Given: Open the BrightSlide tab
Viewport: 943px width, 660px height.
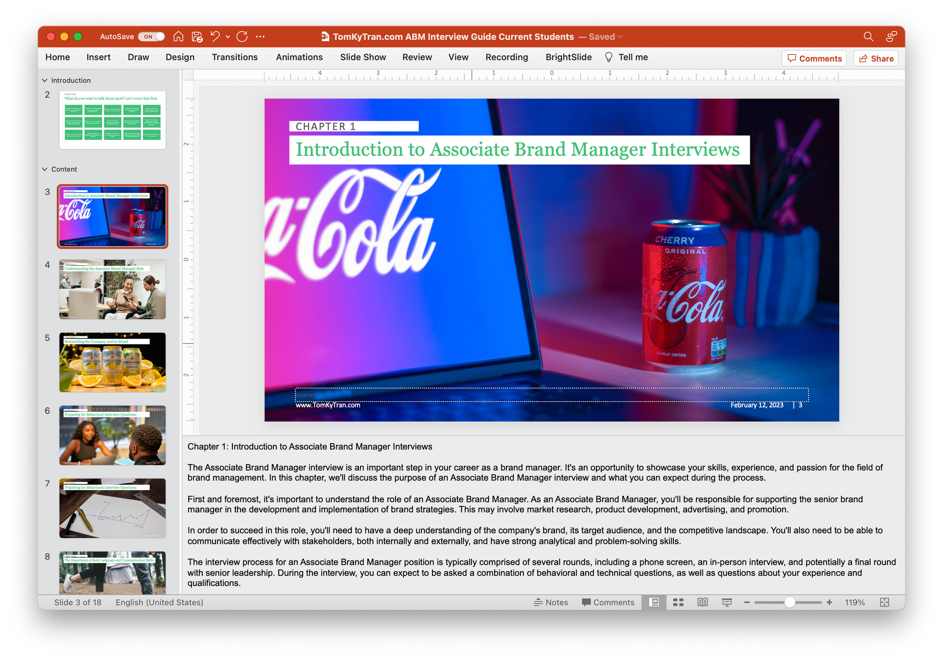Looking at the screenshot, I should 569,57.
